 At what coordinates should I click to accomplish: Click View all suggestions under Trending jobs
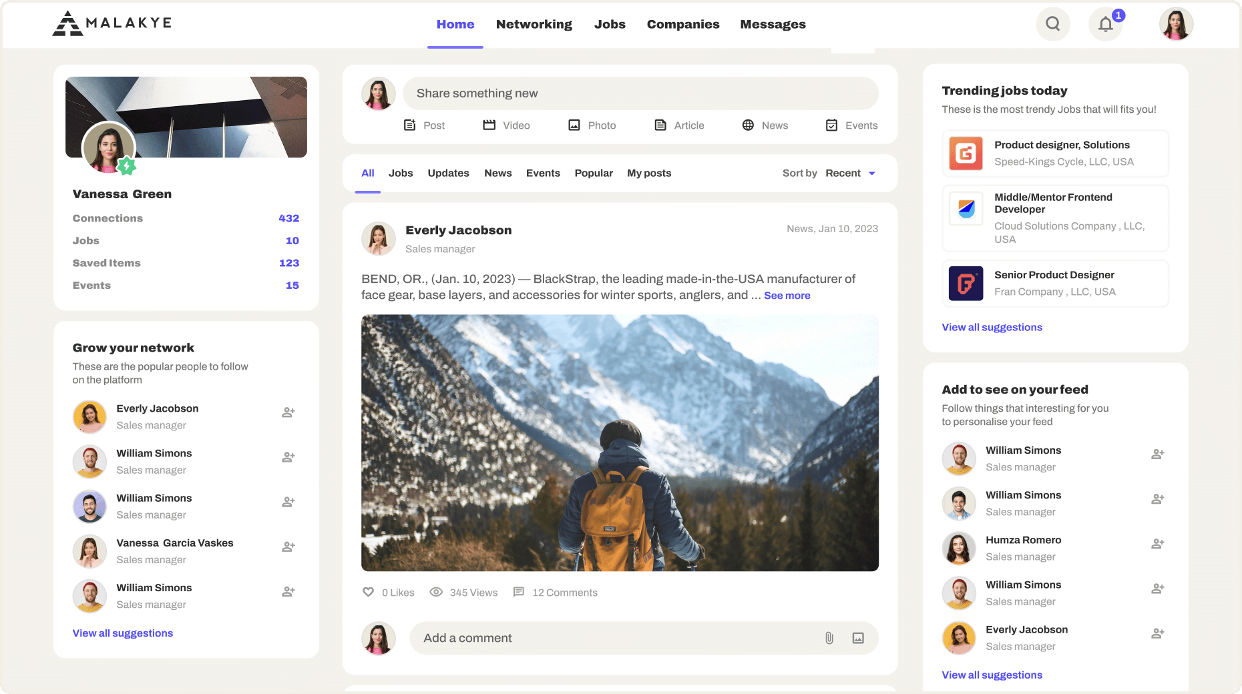(x=992, y=327)
